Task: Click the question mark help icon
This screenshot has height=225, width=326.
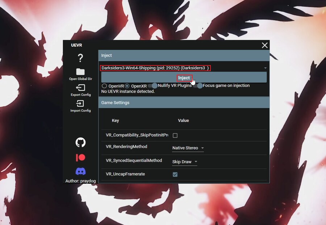Action: (80, 58)
